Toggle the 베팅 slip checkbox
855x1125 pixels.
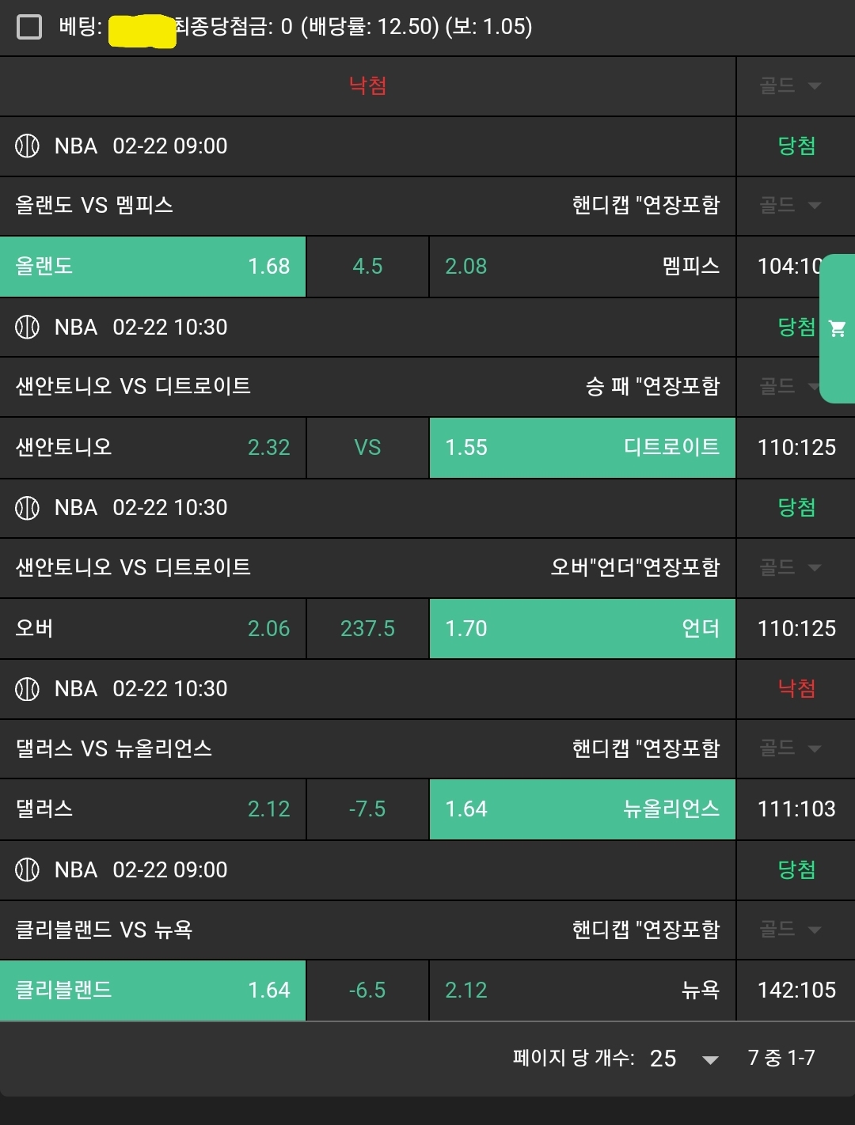[x=29, y=27]
